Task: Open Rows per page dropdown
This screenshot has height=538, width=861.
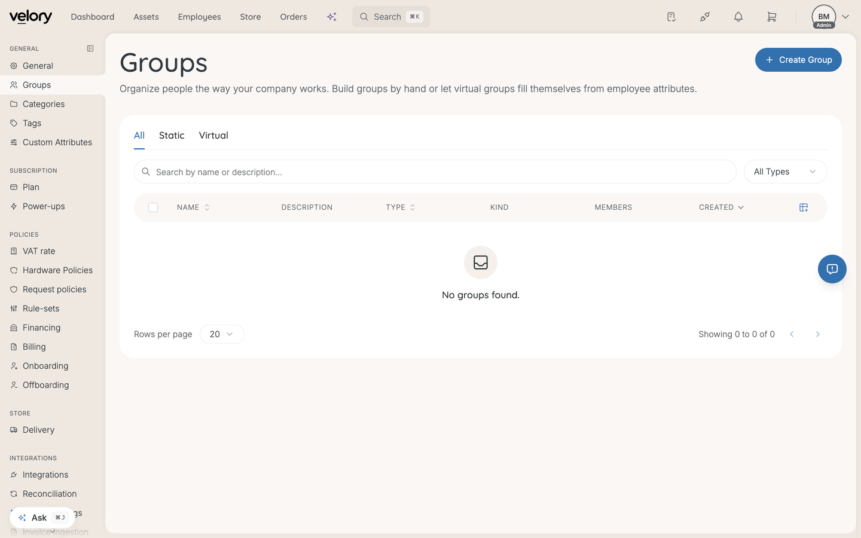Action: (x=222, y=334)
